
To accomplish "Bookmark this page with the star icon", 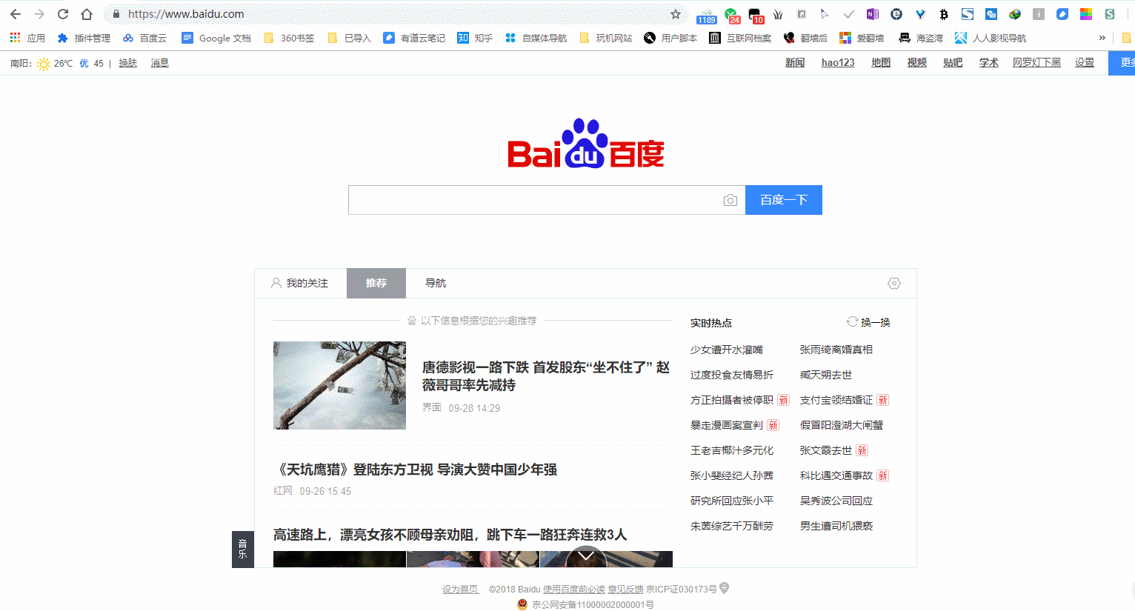I will (x=676, y=14).
